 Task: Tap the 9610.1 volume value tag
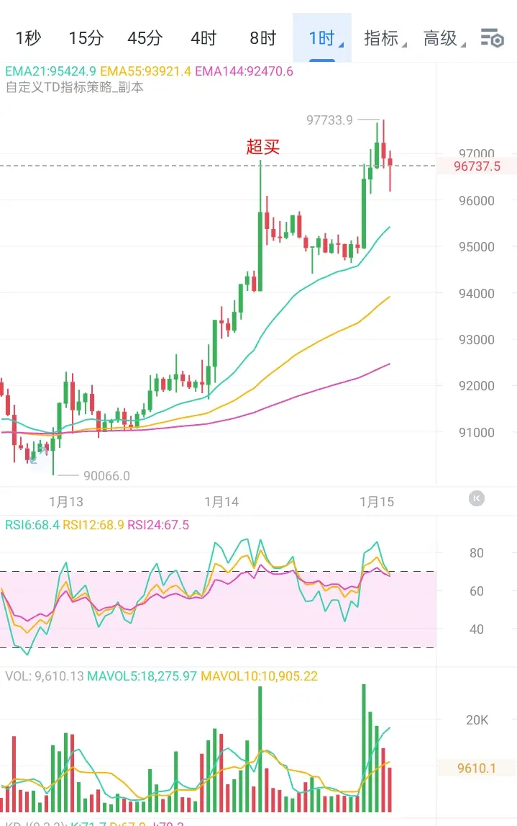[x=477, y=768]
